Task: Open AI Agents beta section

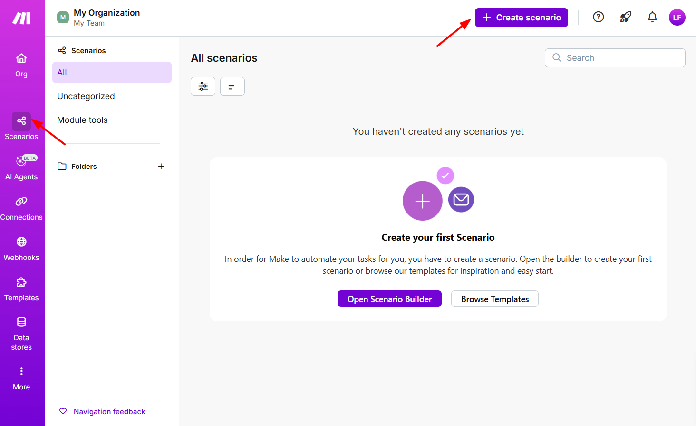Action: click(x=21, y=162)
